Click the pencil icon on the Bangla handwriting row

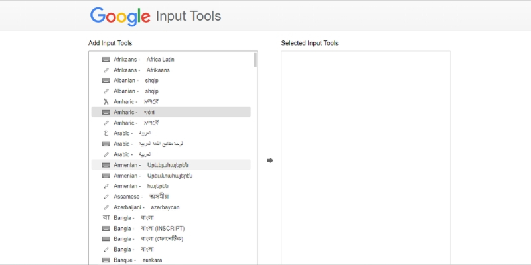tap(106, 250)
